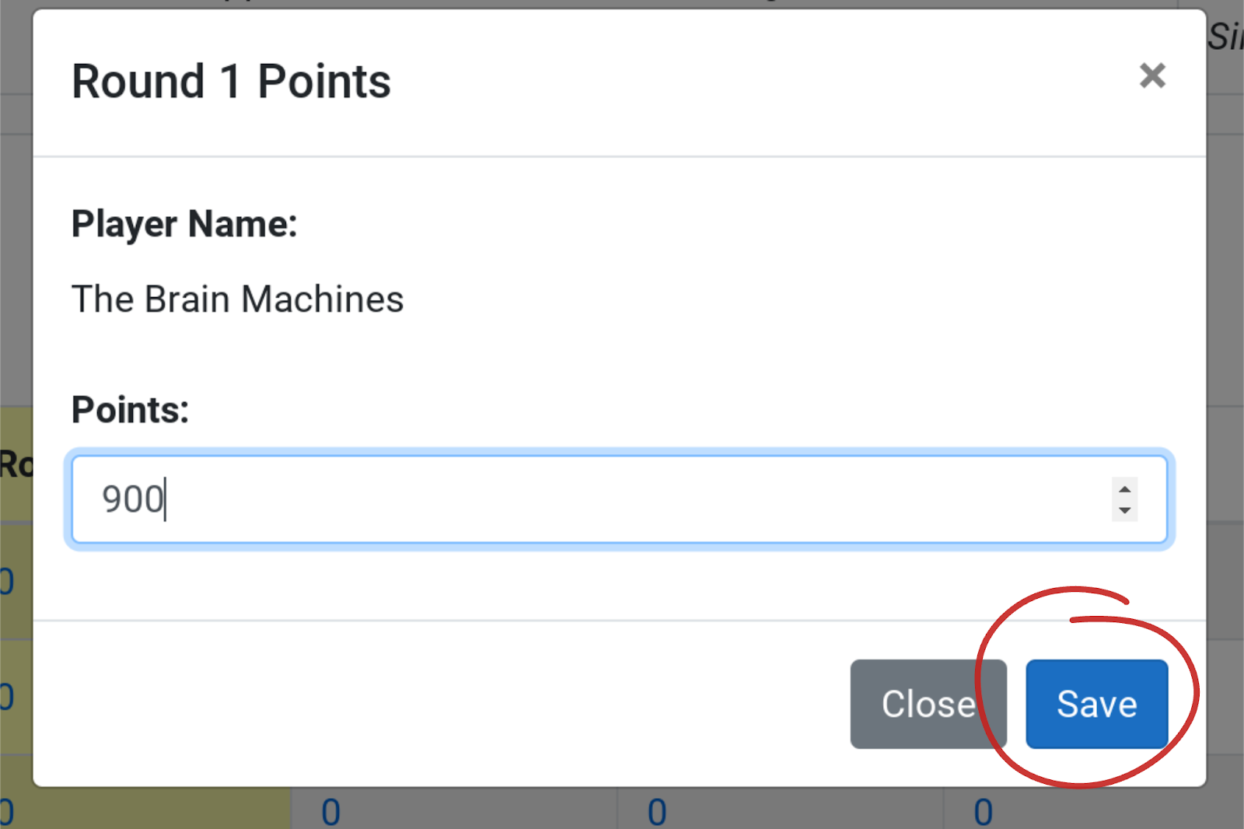Viewport: 1244px width, 829px height.
Task: Open the middle blue 0 score below dialog
Action: click(657, 813)
